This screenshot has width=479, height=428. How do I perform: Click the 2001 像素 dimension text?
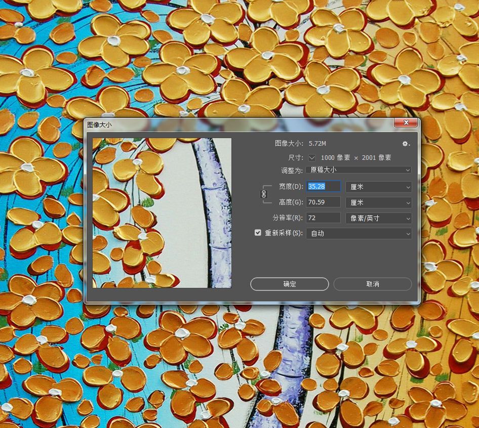(376, 157)
